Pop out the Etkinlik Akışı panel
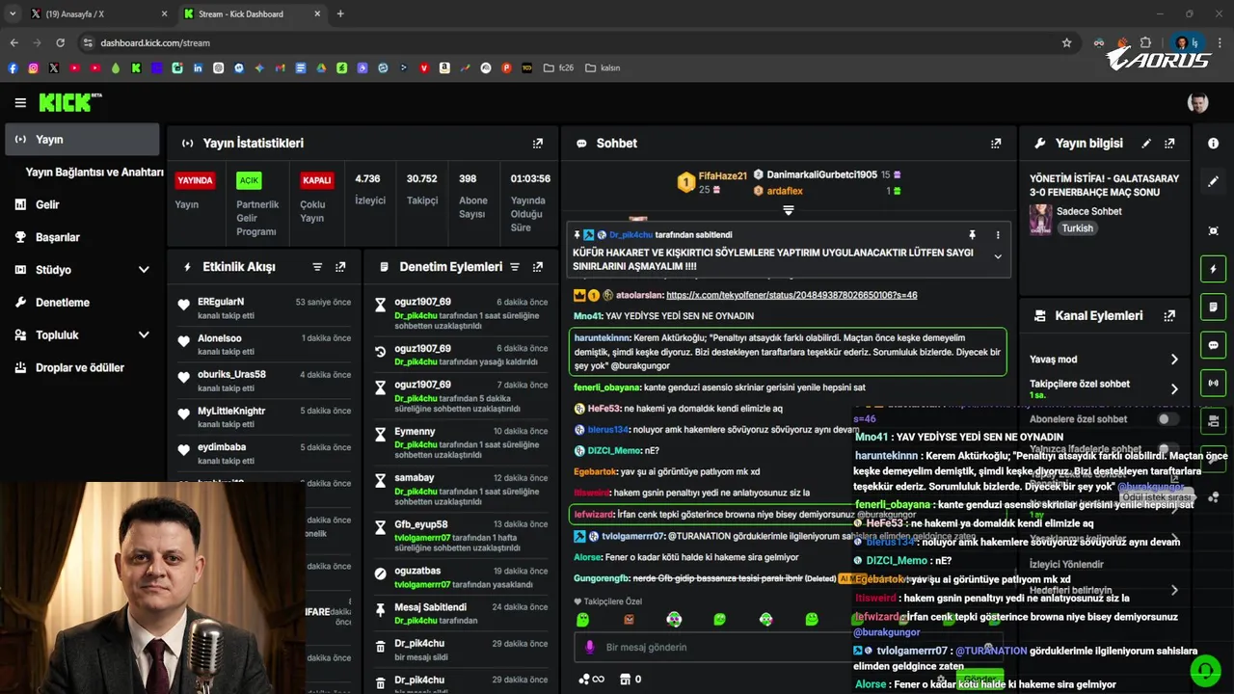 [340, 267]
